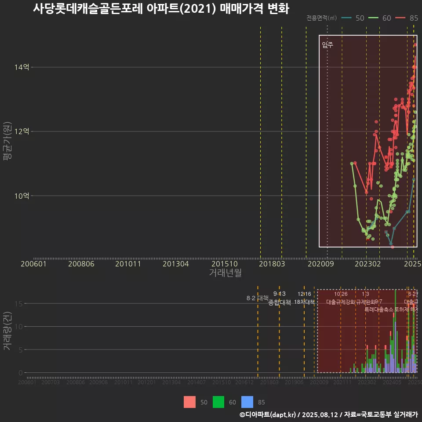Click the 0 volume axis label
The width and height of the screenshot is (422, 422).
tap(21, 373)
